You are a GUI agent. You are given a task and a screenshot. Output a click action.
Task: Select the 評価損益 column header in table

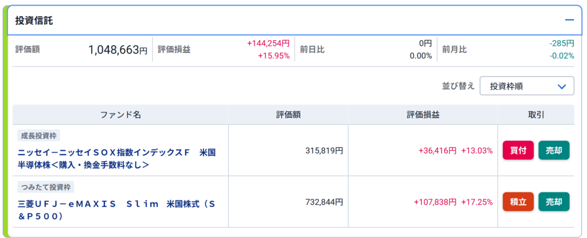[423, 115]
